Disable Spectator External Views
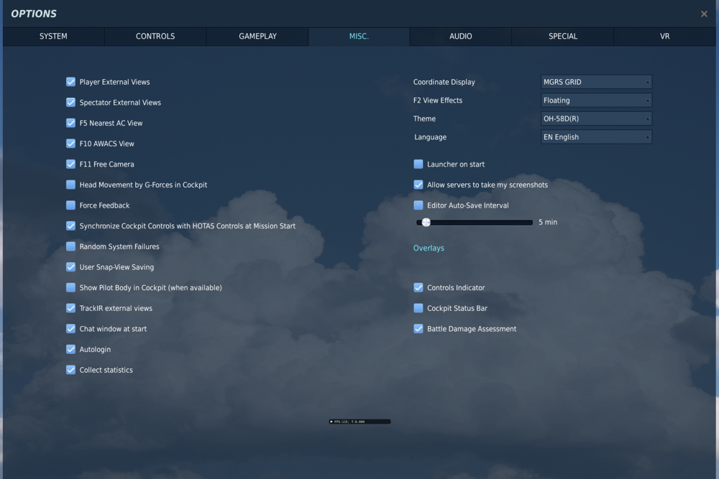This screenshot has width=719, height=479. pos(70,102)
